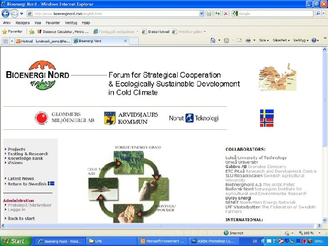Open a new blank tab
The height and width of the screenshot is (246, 328).
point(133,41)
